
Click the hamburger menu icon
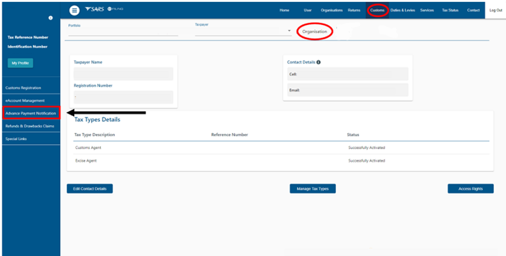[74, 10]
